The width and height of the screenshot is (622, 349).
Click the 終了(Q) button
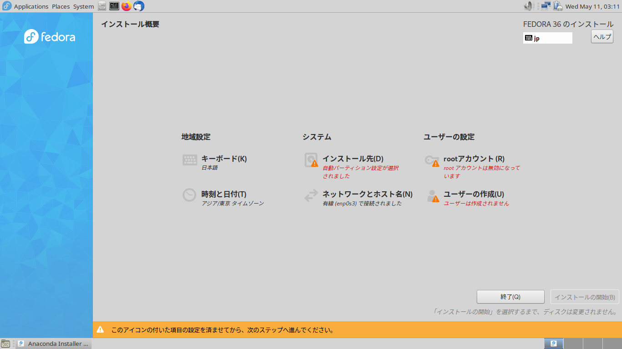(510, 297)
